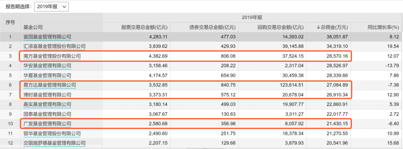Select growth rate cell -7.38
403x149 pixels.
[x=393, y=85]
